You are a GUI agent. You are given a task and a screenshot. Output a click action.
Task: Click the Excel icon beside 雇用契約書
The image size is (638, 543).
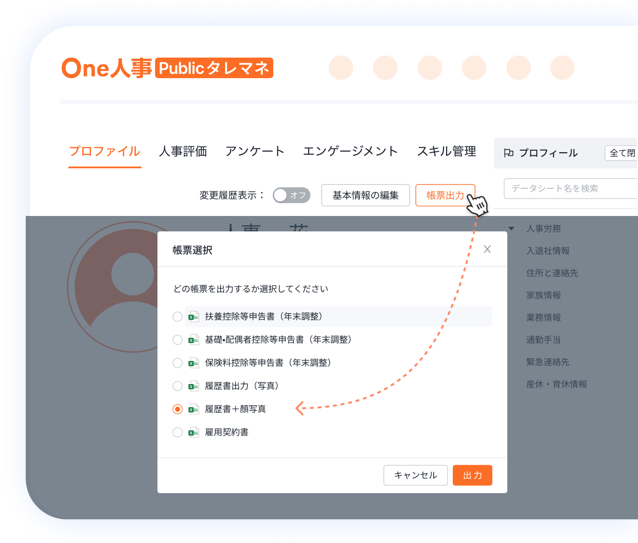pos(193,432)
